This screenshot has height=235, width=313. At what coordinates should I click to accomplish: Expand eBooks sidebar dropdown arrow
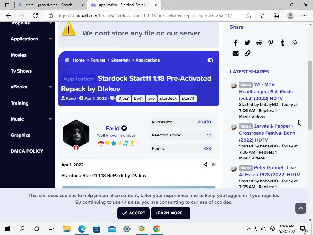point(50,87)
